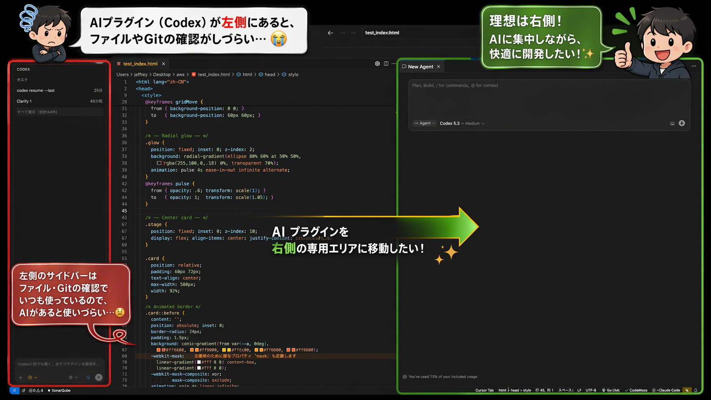Click the jeffrey breadcrumb segment
The image size is (711, 400).
pyautogui.click(x=141, y=75)
